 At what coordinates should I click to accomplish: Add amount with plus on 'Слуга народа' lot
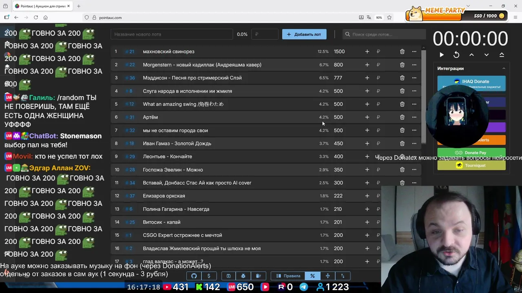coord(367,91)
